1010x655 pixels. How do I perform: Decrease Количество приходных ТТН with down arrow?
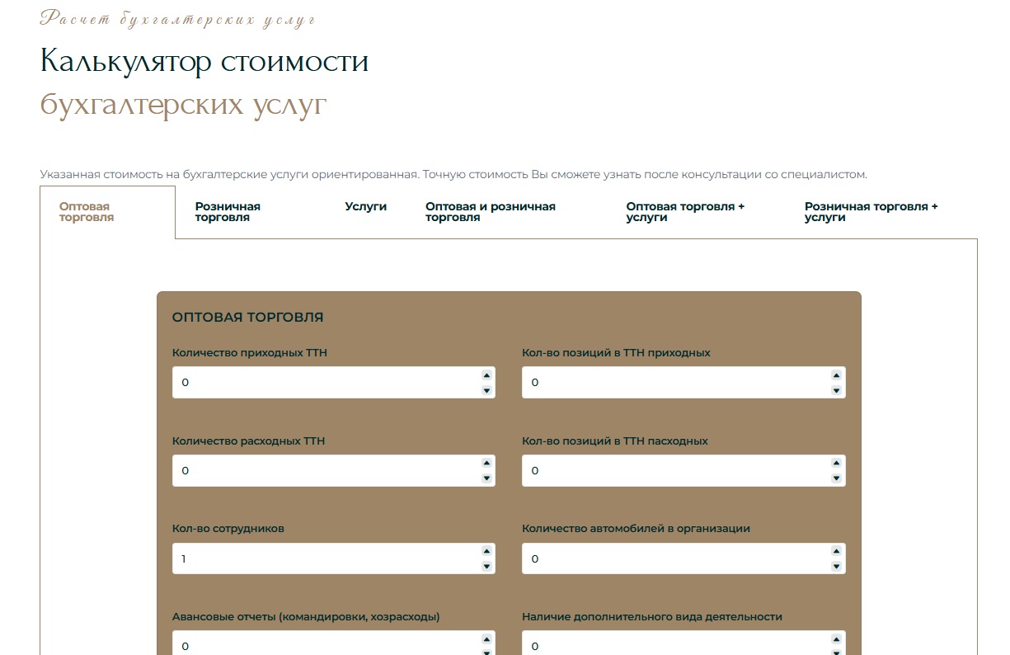(x=486, y=390)
